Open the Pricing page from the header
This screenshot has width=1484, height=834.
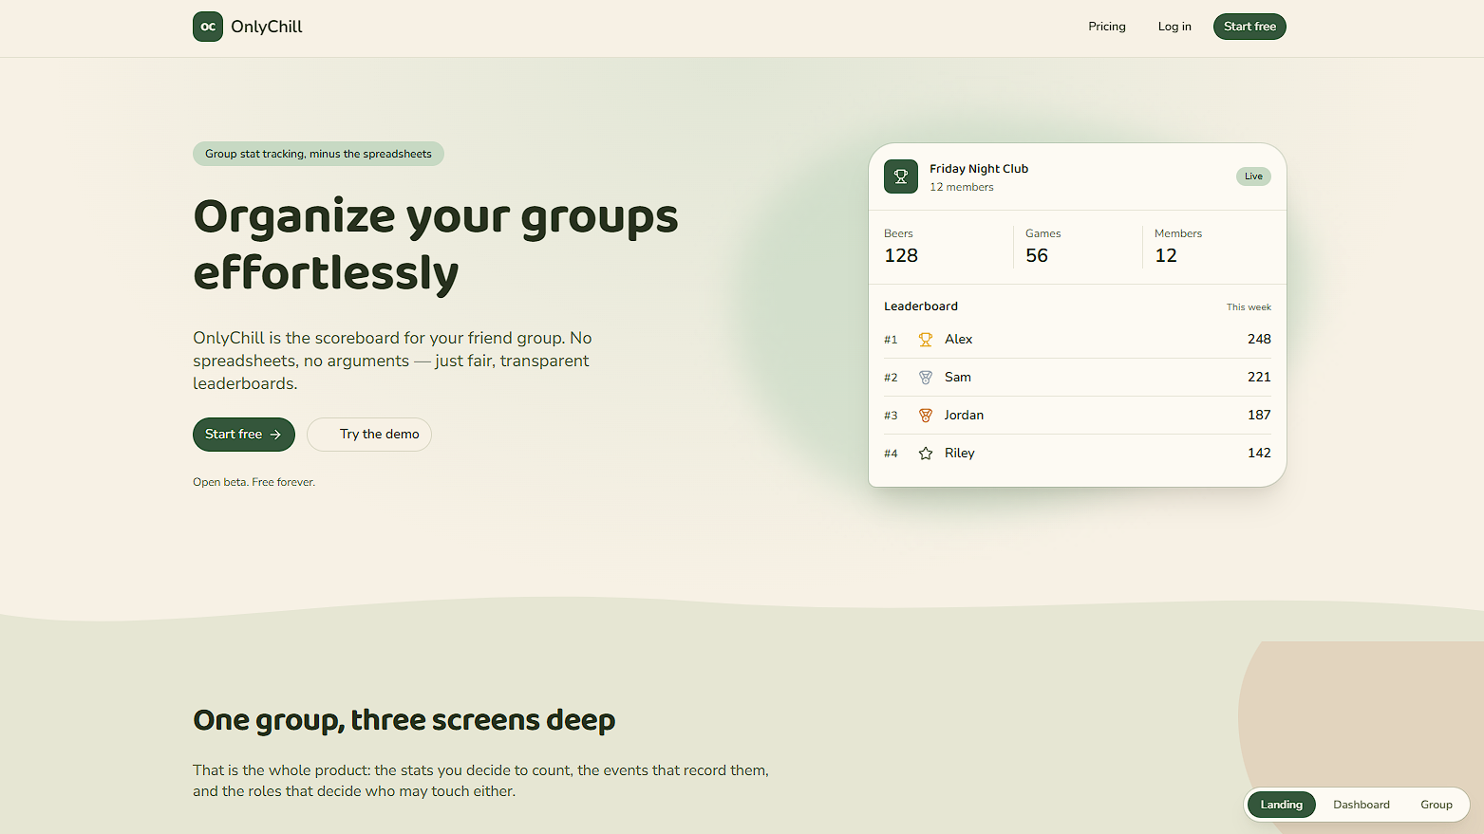[x=1107, y=27]
